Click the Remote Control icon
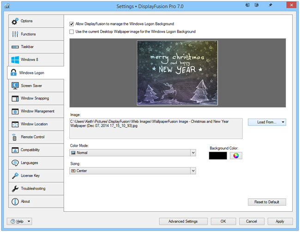The height and width of the screenshot is (232, 300). 14,137
